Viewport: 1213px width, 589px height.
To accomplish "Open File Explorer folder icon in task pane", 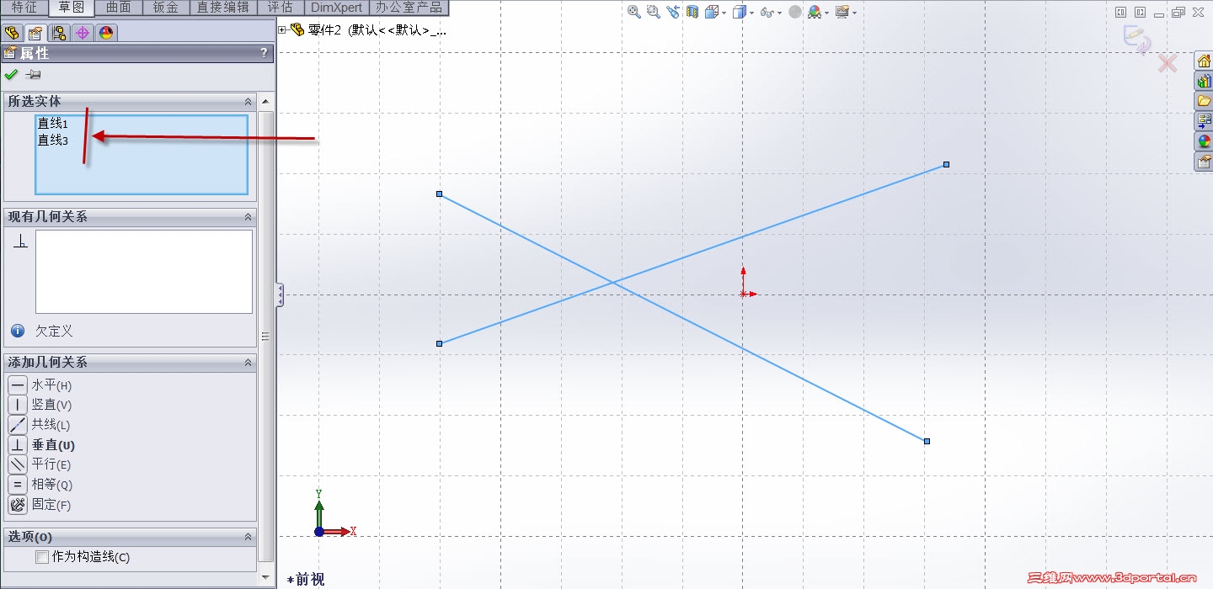I will (x=1204, y=101).
